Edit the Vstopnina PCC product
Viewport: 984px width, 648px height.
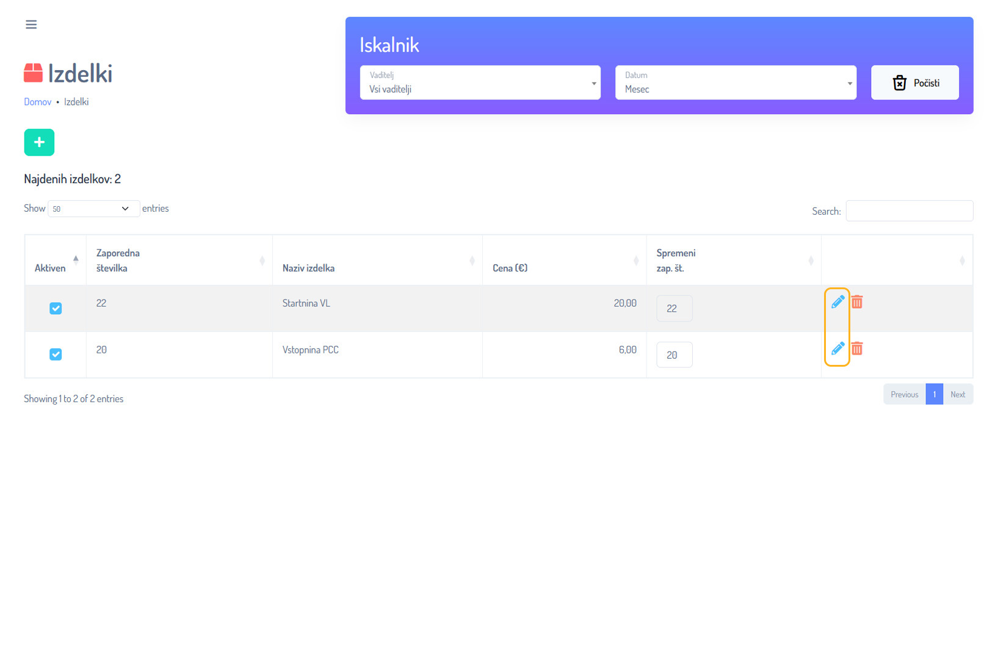click(x=837, y=348)
